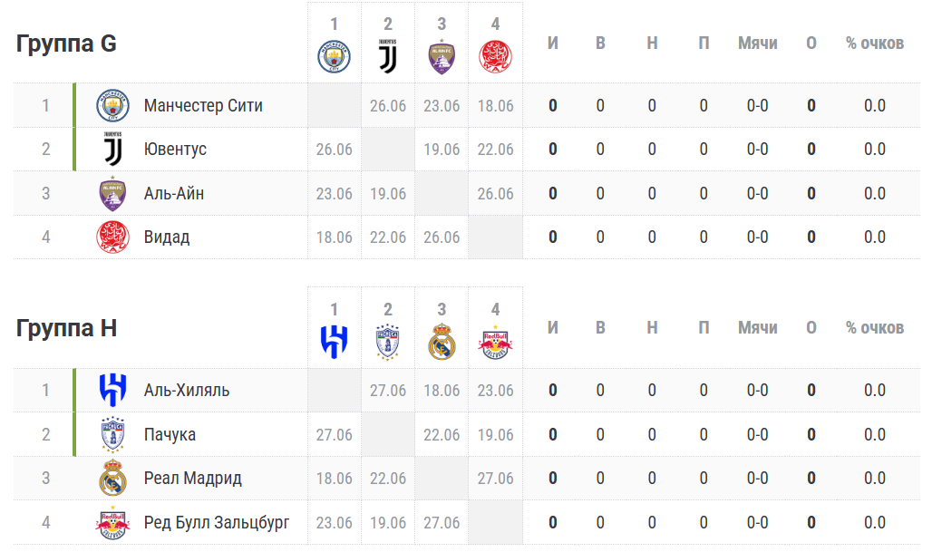Click Al-Hilal vs Real Madrid 18.06 match date
Image resolution: width=932 pixels, height=552 pixels.
click(442, 391)
